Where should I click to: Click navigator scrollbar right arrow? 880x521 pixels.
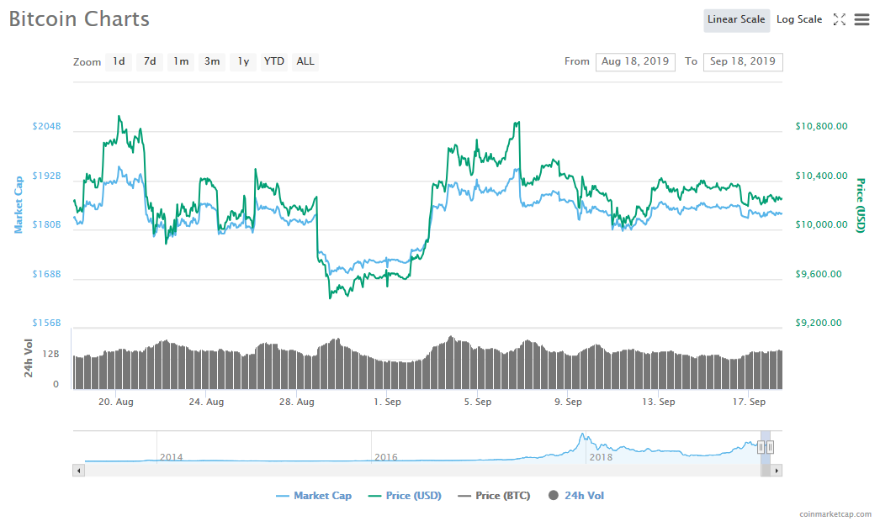point(777,471)
